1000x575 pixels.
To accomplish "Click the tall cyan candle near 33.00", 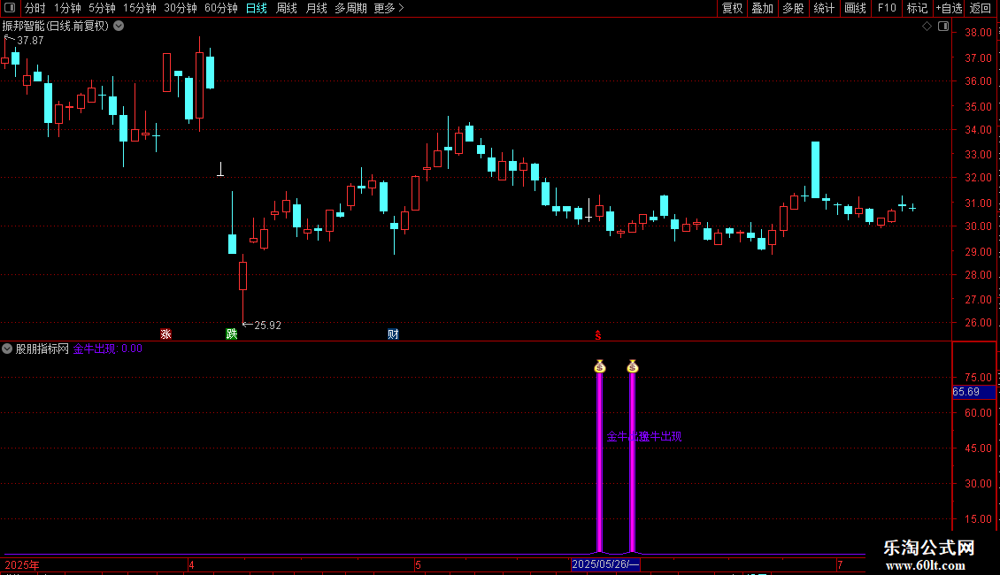I will coord(815,170).
